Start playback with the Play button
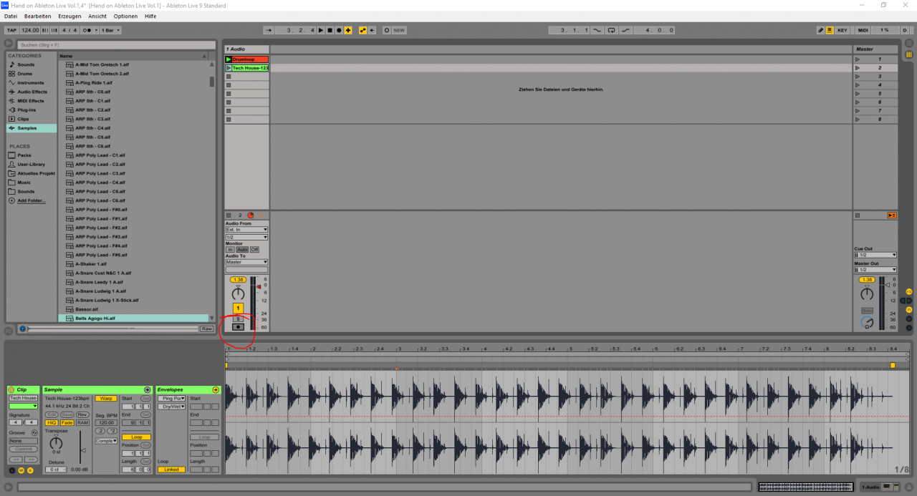Viewport: 917px width, 496px height. 322,30
